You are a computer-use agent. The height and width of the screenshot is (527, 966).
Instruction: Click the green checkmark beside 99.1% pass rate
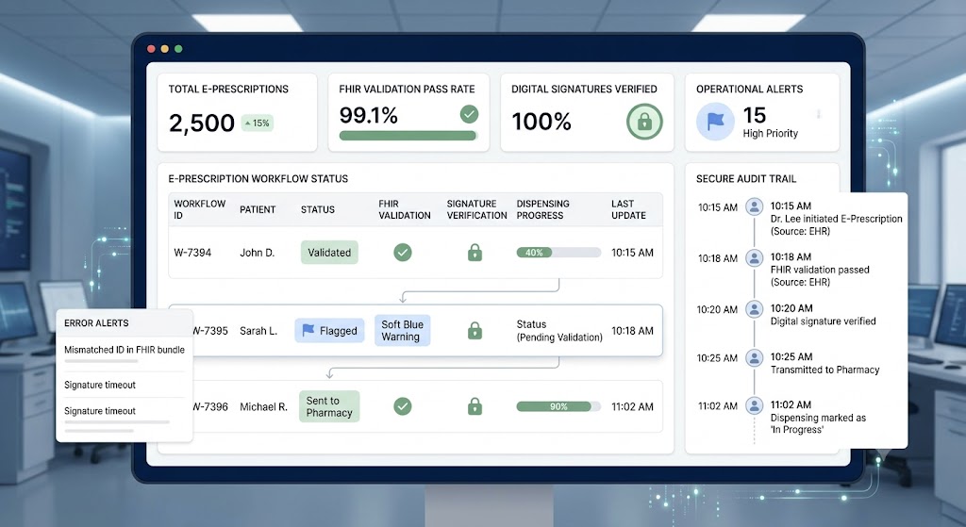pos(470,114)
